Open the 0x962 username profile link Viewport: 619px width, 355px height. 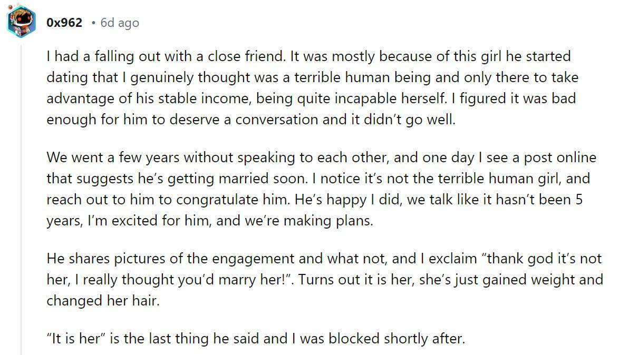(64, 23)
